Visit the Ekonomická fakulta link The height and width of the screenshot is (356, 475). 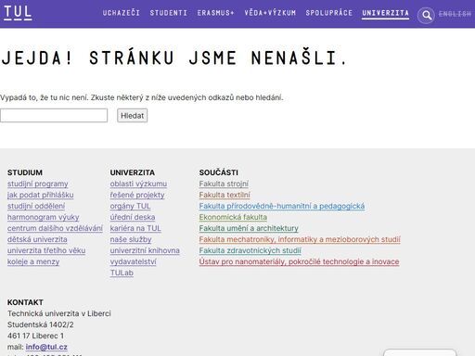tap(233, 217)
